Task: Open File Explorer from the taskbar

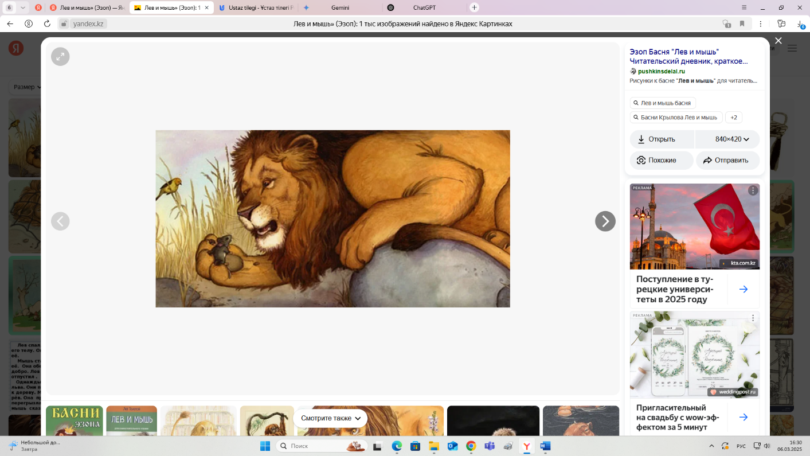Action: [x=434, y=446]
